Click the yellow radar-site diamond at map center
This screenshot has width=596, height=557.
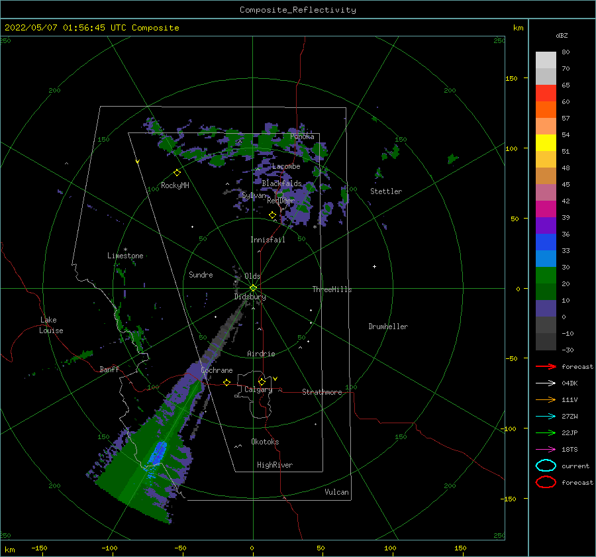(x=253, y=288)
